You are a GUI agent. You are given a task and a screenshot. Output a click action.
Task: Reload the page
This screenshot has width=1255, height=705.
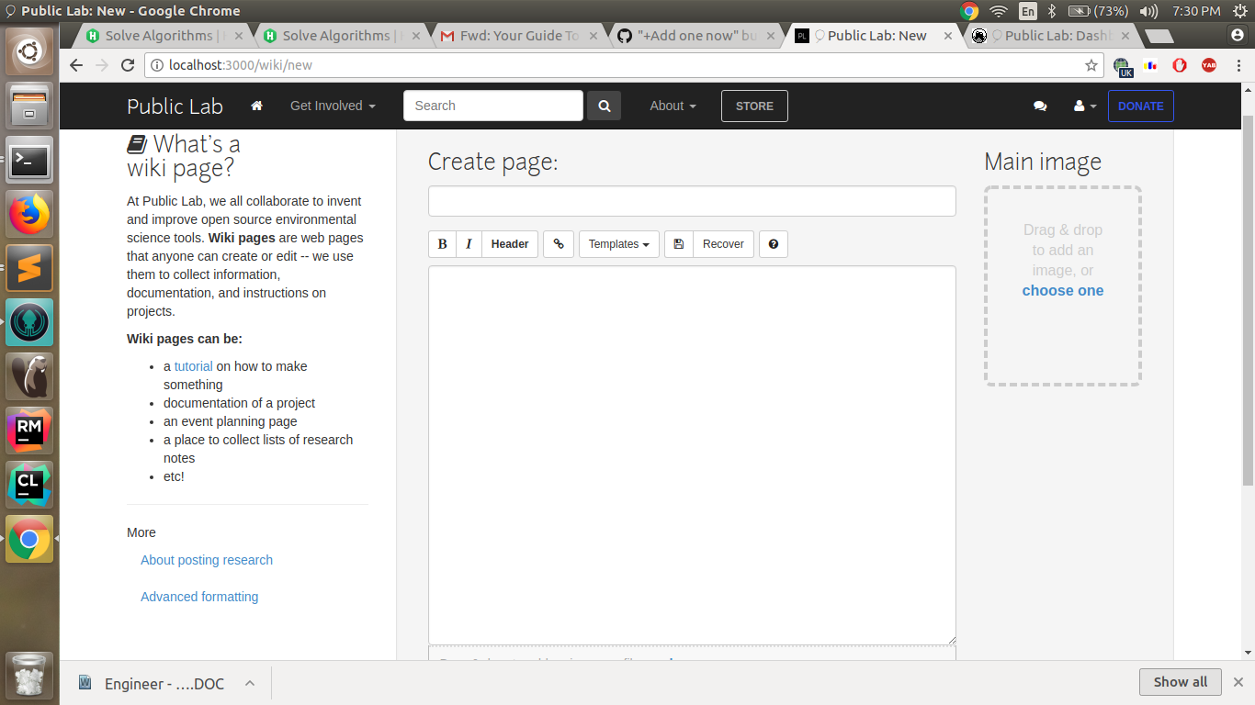pos(128,65)
